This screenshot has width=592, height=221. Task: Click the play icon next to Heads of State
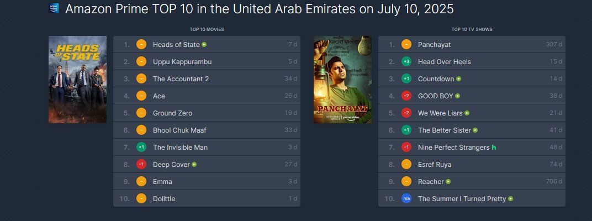(204, 45)
